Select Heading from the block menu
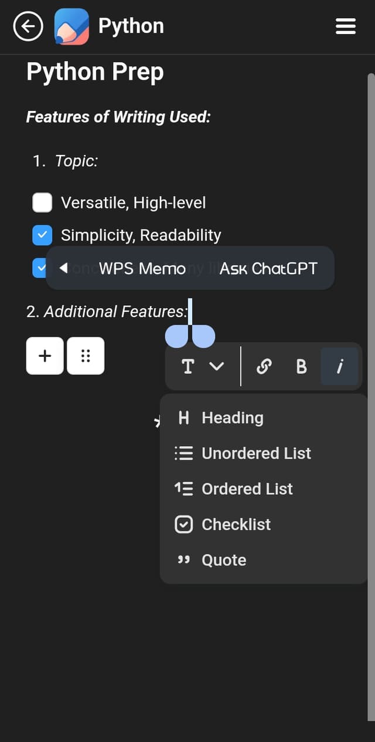The height and width of the screenshot is (742, 375). (x=232, y=418)
